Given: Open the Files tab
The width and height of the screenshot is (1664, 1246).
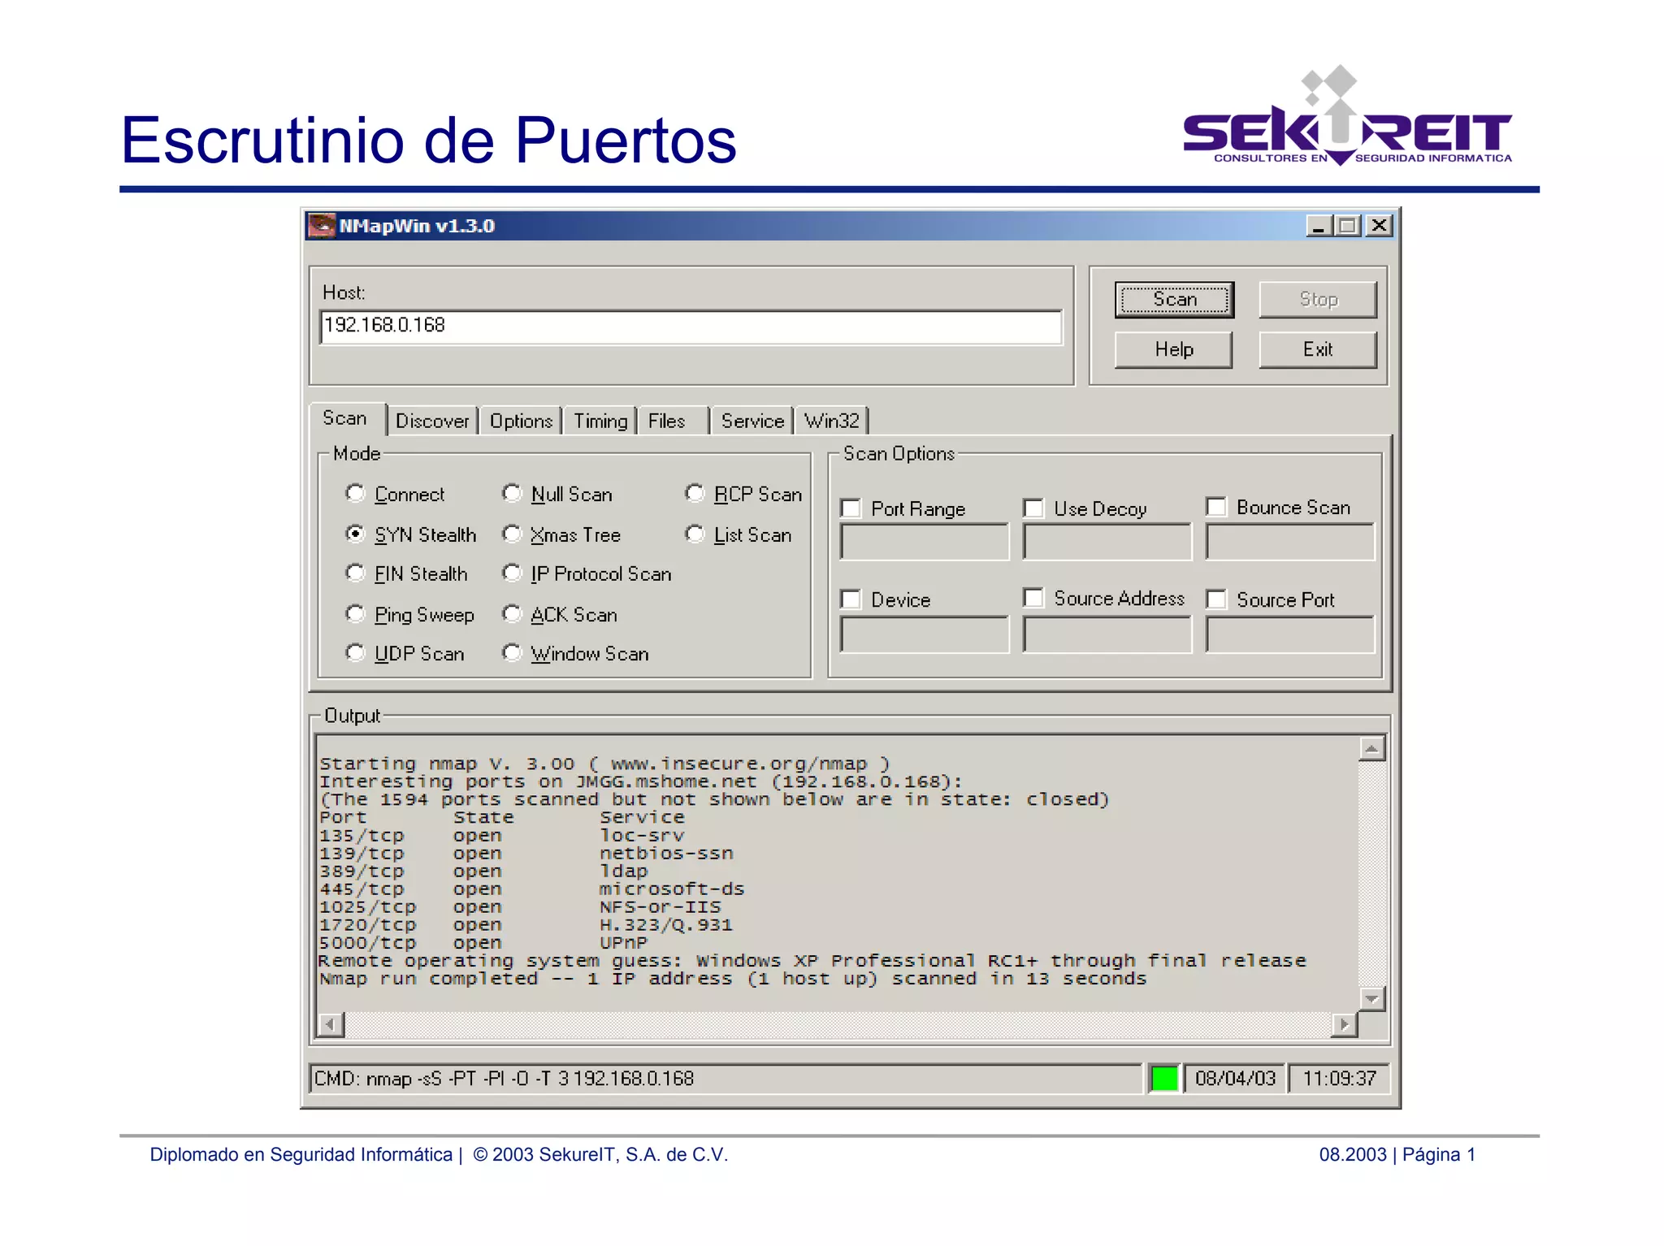Looking at the screenshot, I should click(673, 421).
